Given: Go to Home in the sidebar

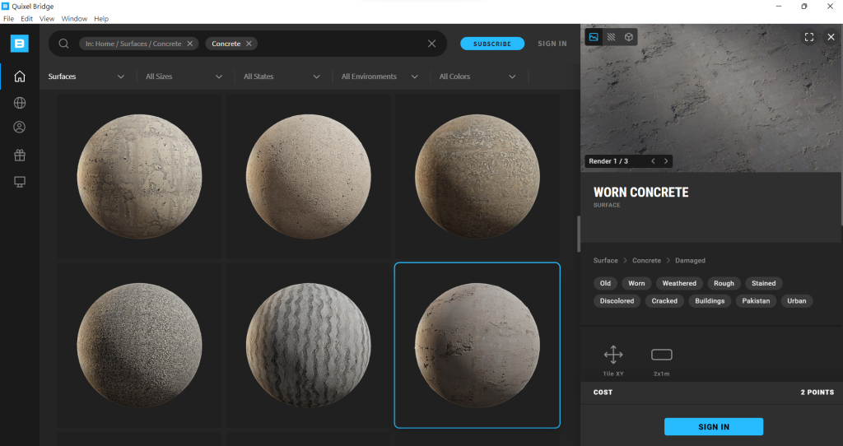Looking at the screenshot, I should click(20, 77).
